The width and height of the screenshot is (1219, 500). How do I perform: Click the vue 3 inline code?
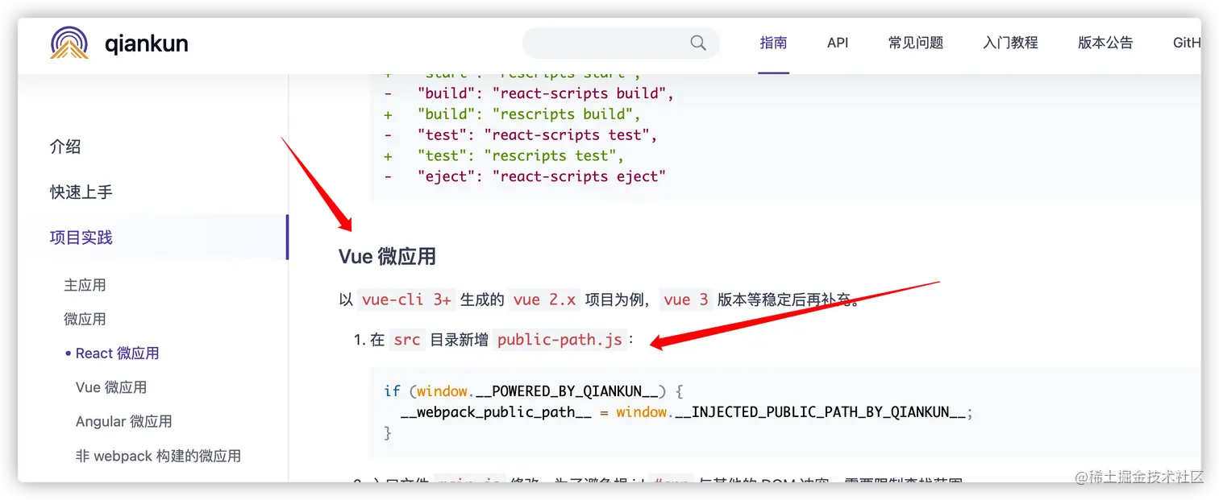[x=686, y=300]
